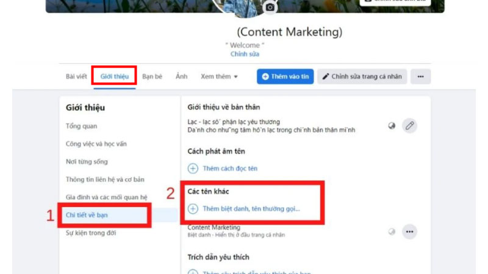Select Chi tiết về bạn
This screenshot has height=274, width=488.
[87, 215]
